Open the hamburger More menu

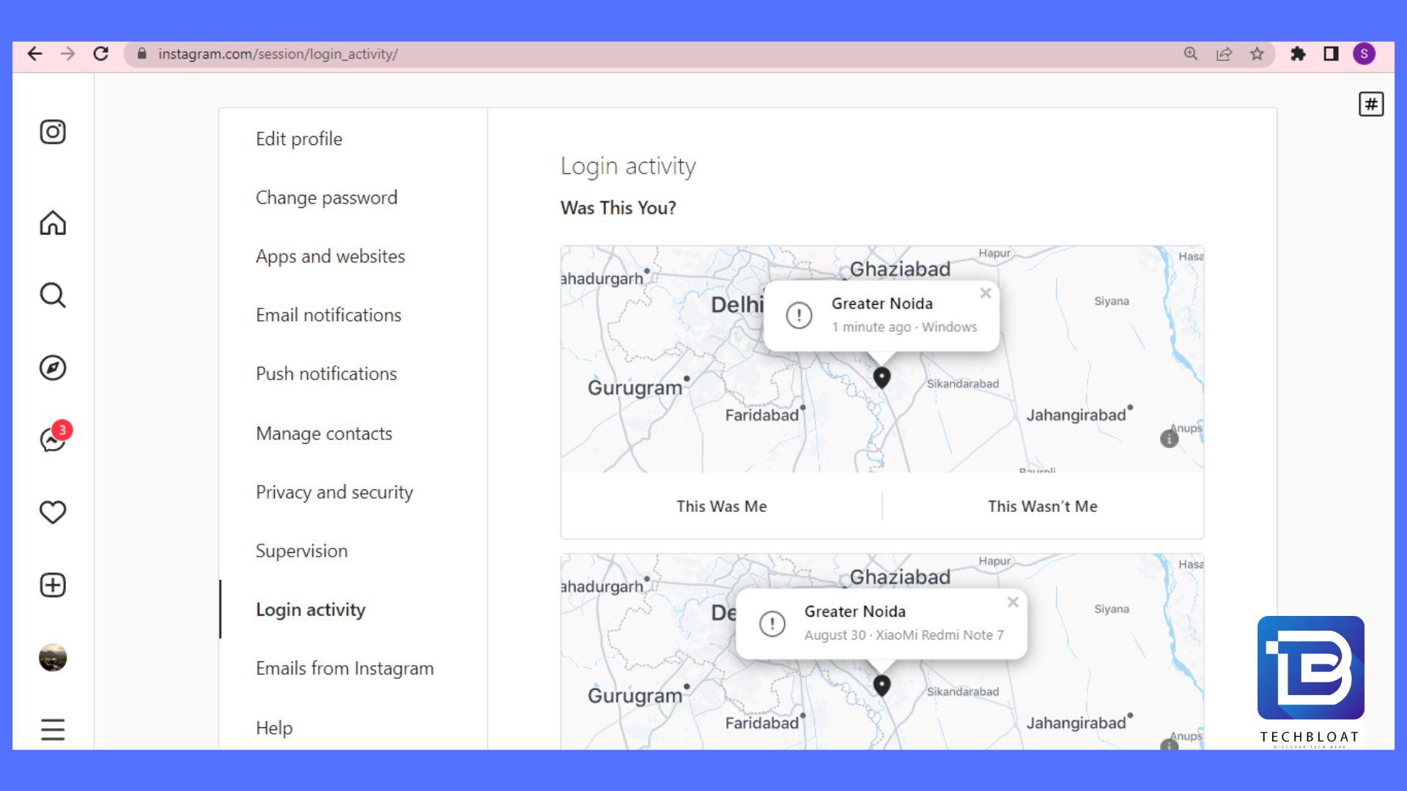(52, 729)
